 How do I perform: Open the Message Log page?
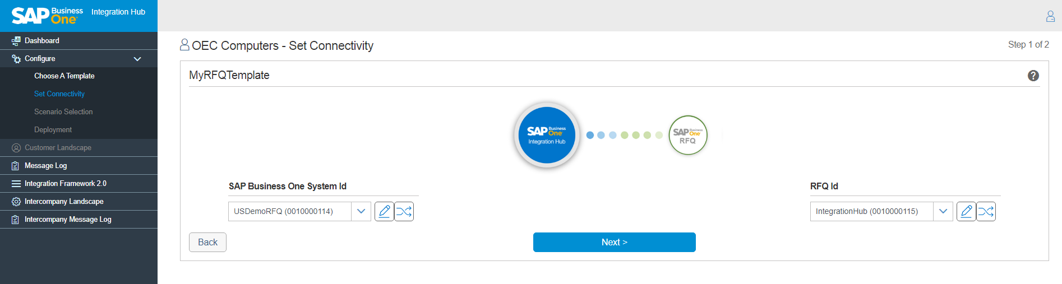tap(45, 165)
